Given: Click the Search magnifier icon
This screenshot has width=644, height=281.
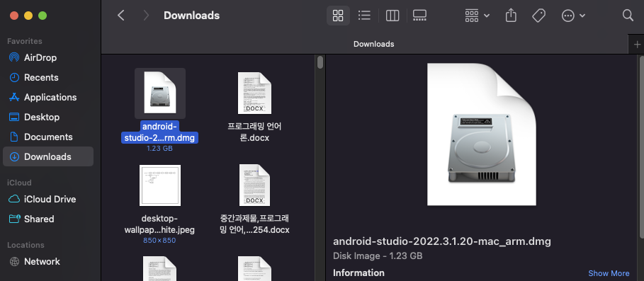Looking at the screenshot, I should [628, 15].
